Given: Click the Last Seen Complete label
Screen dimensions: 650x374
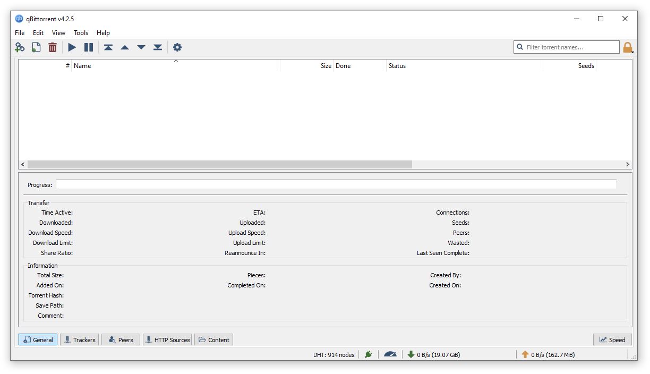Looking at the screenshot, I should 443,253.
